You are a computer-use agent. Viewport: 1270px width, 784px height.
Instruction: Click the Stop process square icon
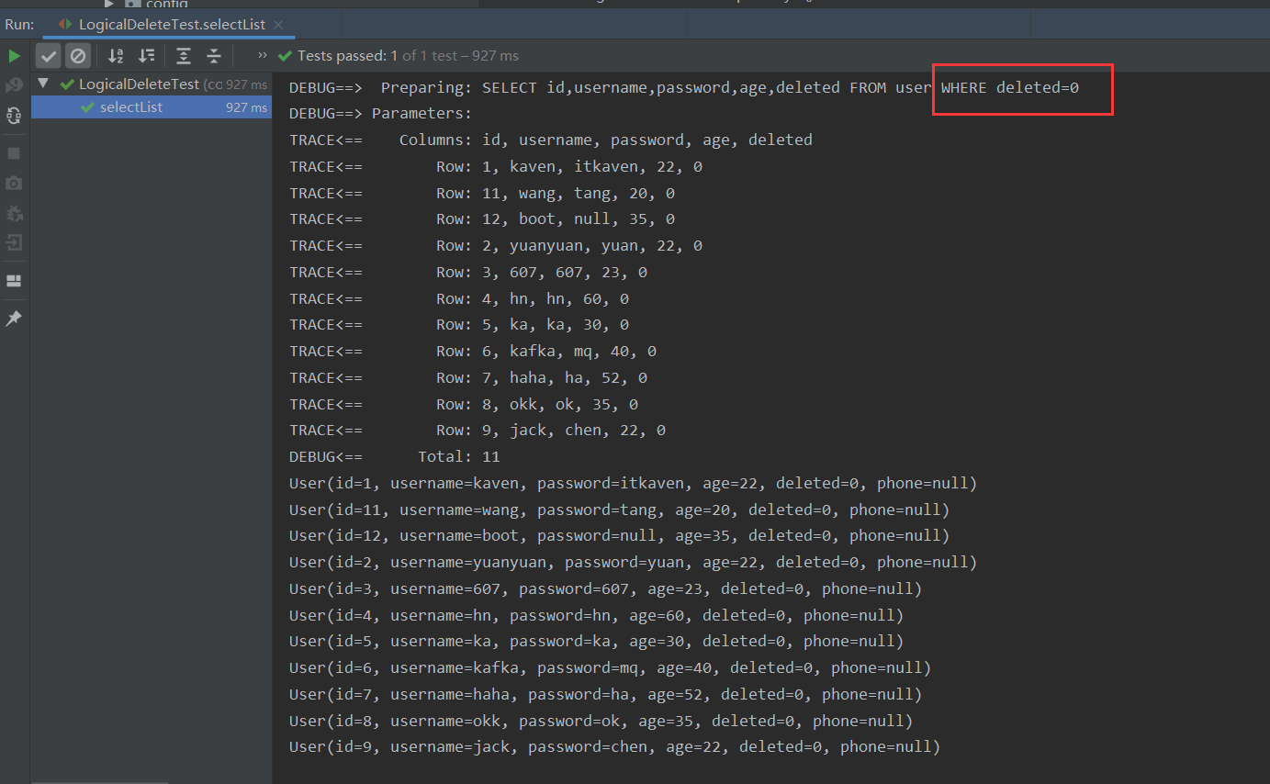(14, 152)
